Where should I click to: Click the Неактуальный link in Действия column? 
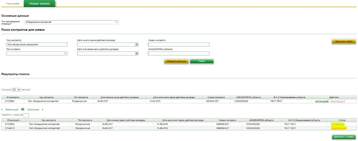point(338,101)
